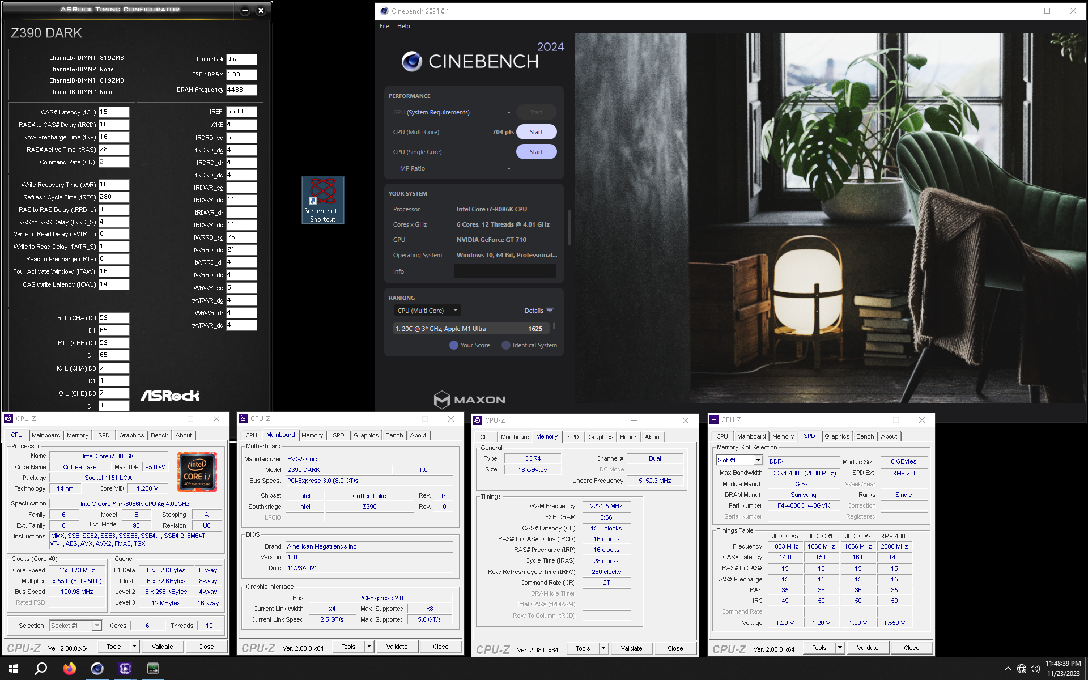Click the Four Activate Window (tFAW) field

click(x=114, y=271)
